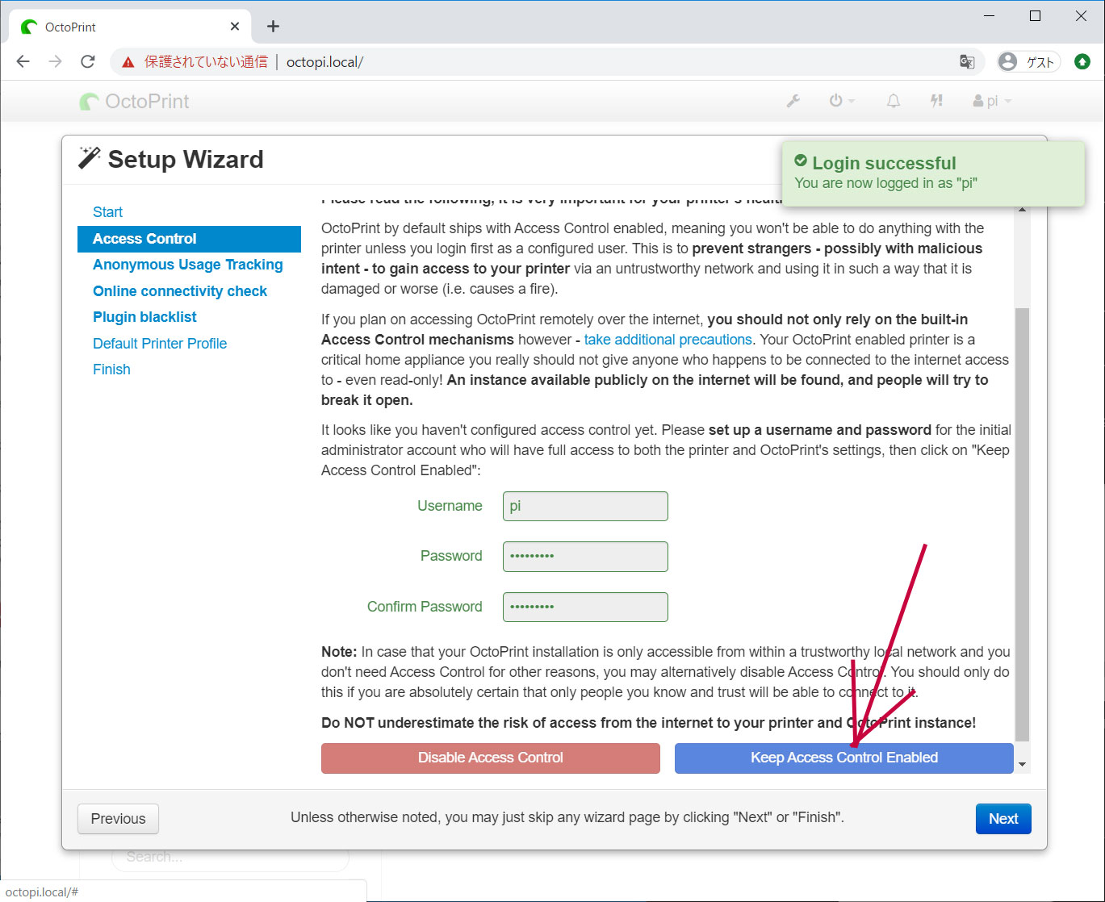Close the OctoPrint browser tab

tap(235, 27)
